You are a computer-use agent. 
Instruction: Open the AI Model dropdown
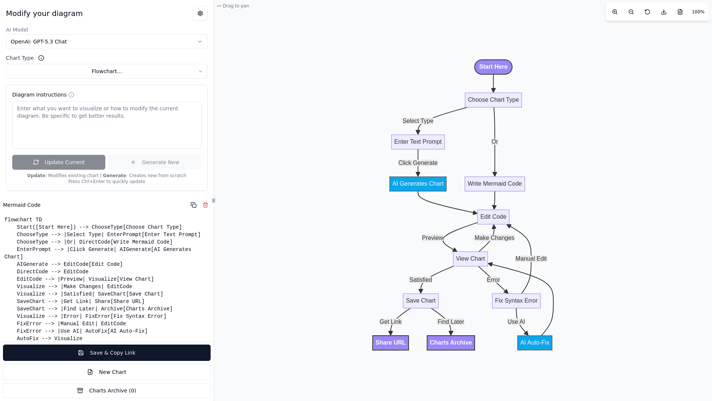pyautogui.click(x=107, y=42)
